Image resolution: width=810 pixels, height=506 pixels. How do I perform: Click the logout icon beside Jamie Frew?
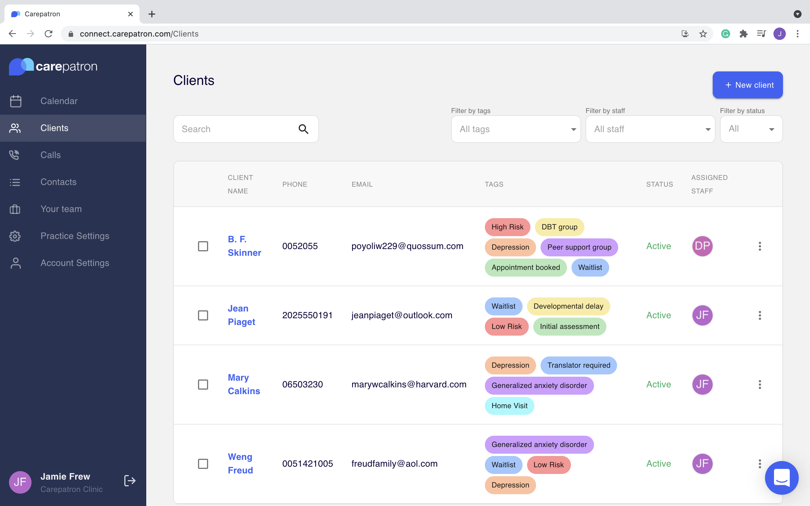tap(130, 481)
